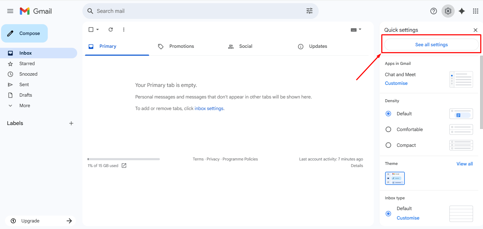This screenshot has height=229, width=483.
Task: Click Comfortable density preview thumbnail
Action: pyautogui.click(x=461, y=129)
